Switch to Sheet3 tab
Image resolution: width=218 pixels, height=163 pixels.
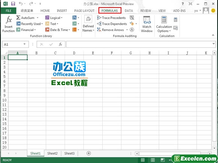(70, 153)
